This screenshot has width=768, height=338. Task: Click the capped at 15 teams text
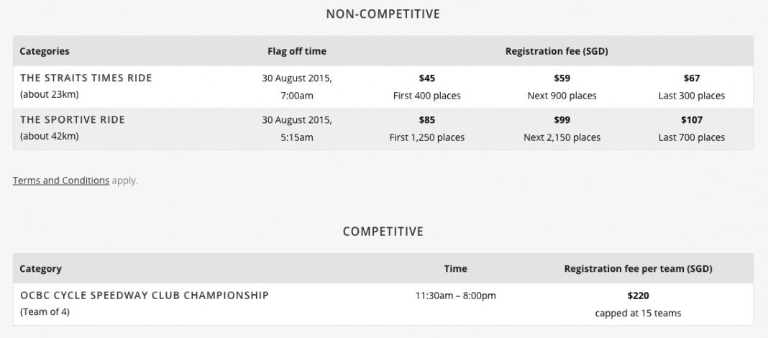click(639, 313)
